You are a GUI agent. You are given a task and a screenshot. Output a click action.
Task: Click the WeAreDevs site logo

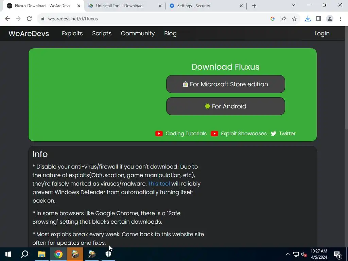pyautogui.click(x=29, y=34)
